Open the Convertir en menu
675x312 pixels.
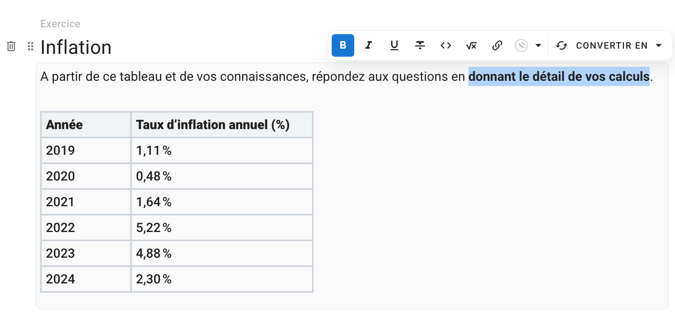611,45
